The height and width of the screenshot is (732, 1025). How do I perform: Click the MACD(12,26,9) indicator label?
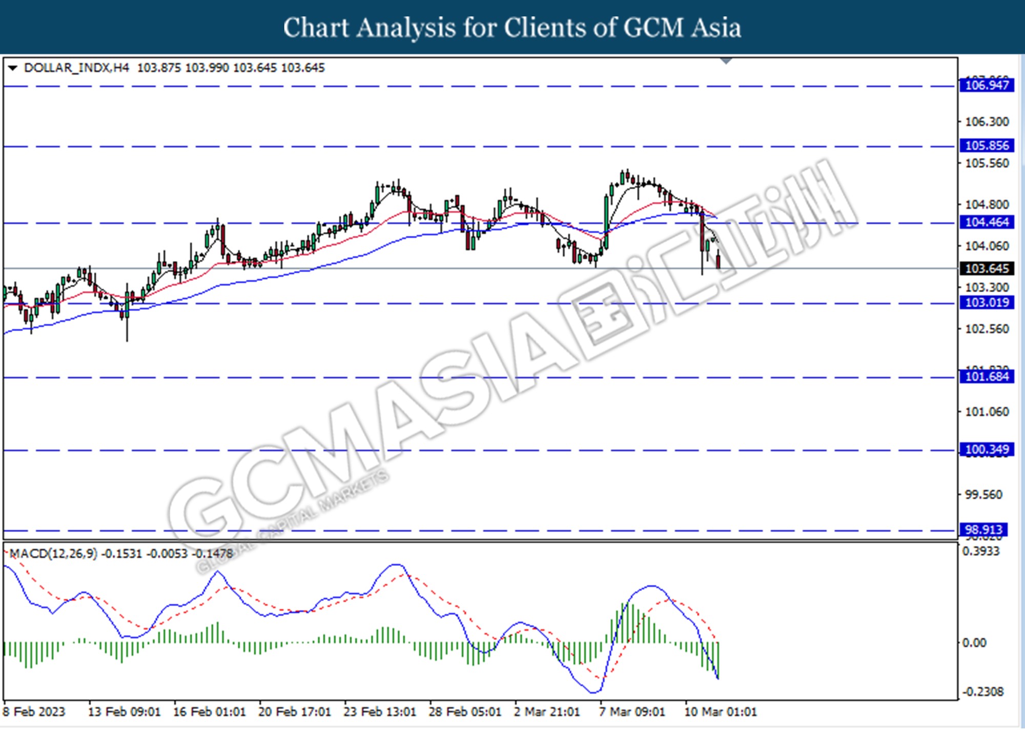pos(53,554)
